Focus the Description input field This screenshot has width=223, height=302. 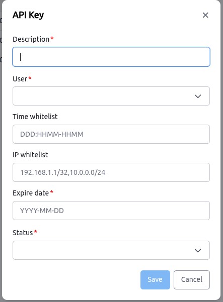(111, 57)
